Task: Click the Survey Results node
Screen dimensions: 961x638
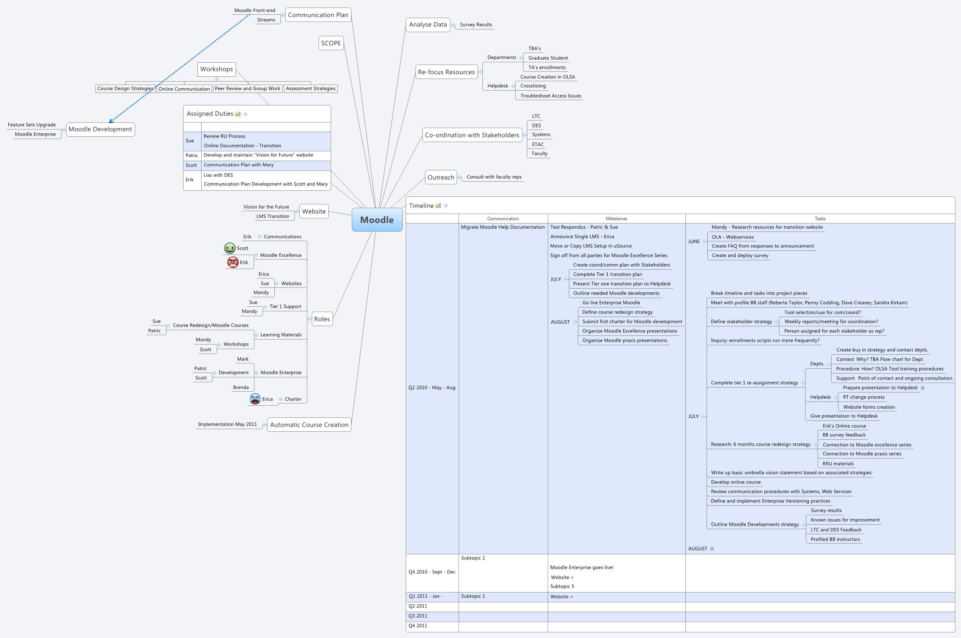Action: coord(476,25)
